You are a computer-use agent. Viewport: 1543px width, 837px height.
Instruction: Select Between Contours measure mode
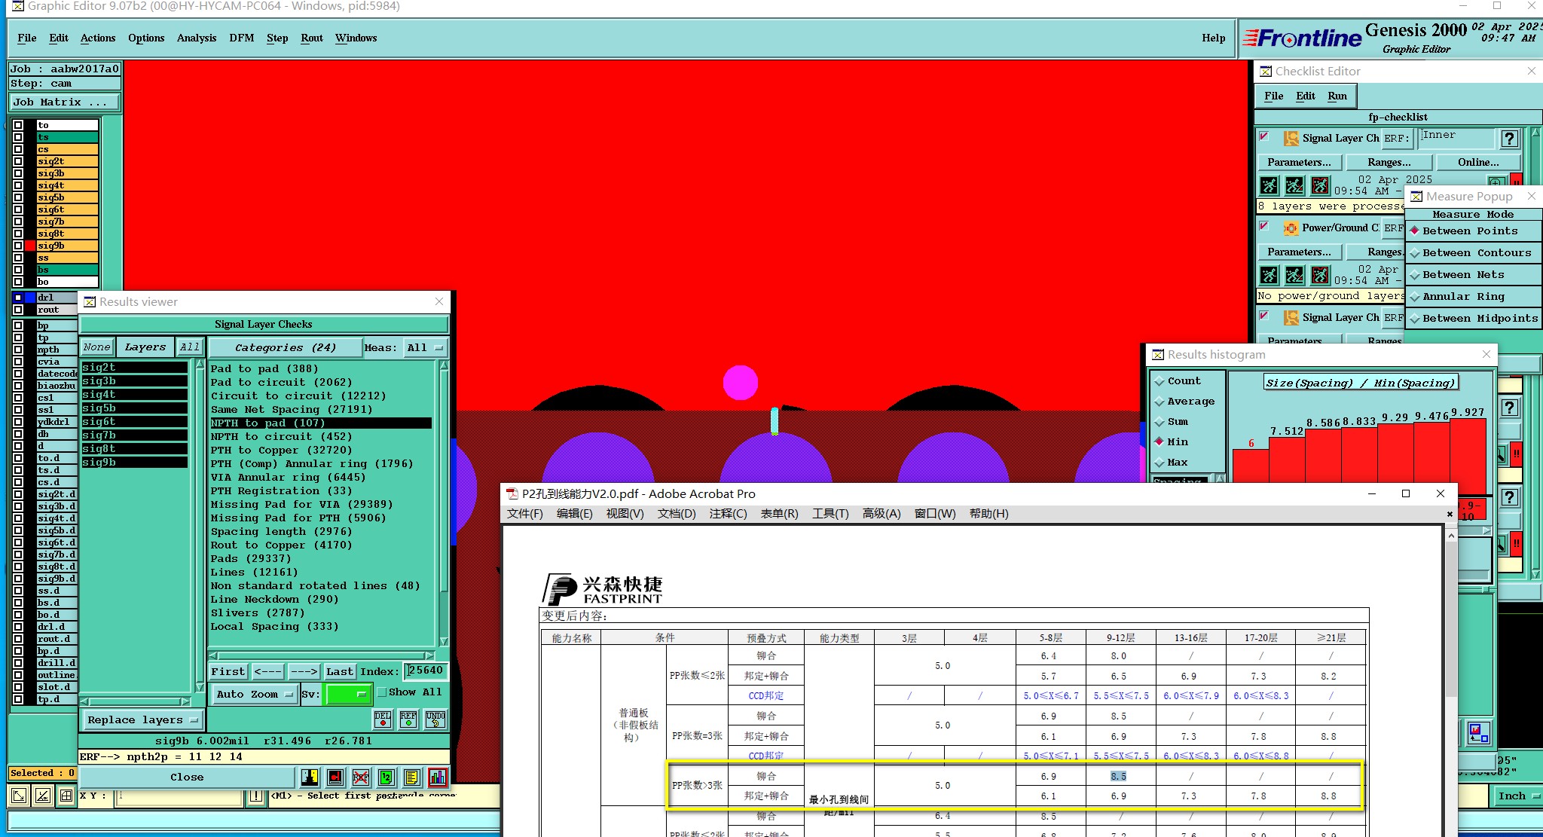click(x=1476, y=253)
